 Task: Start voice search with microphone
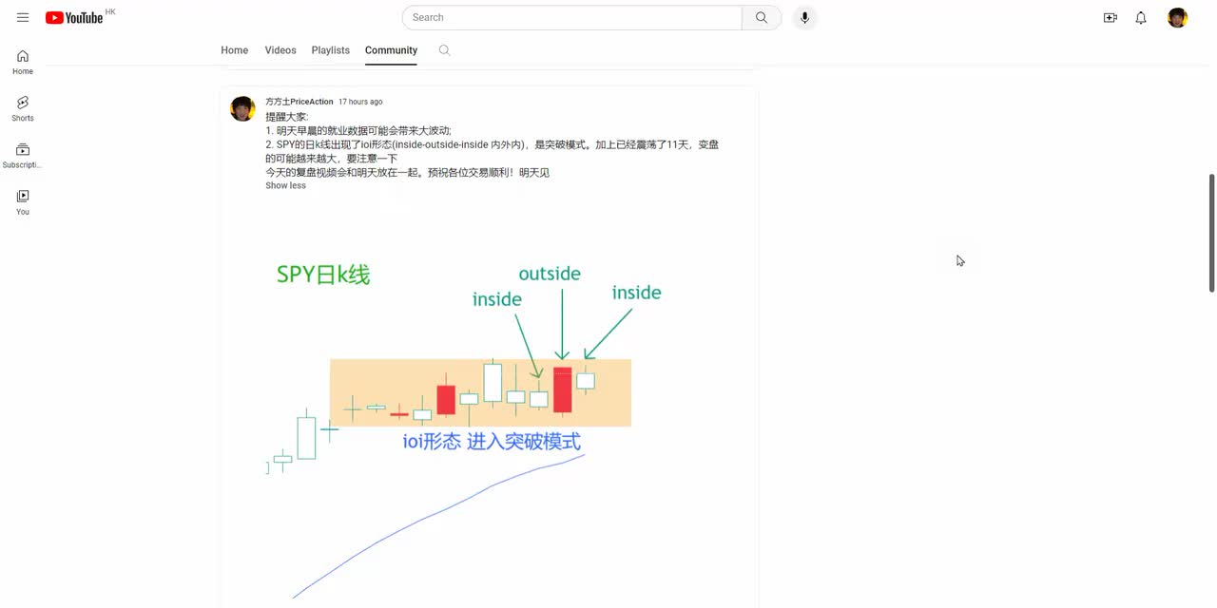click(804, 17)
